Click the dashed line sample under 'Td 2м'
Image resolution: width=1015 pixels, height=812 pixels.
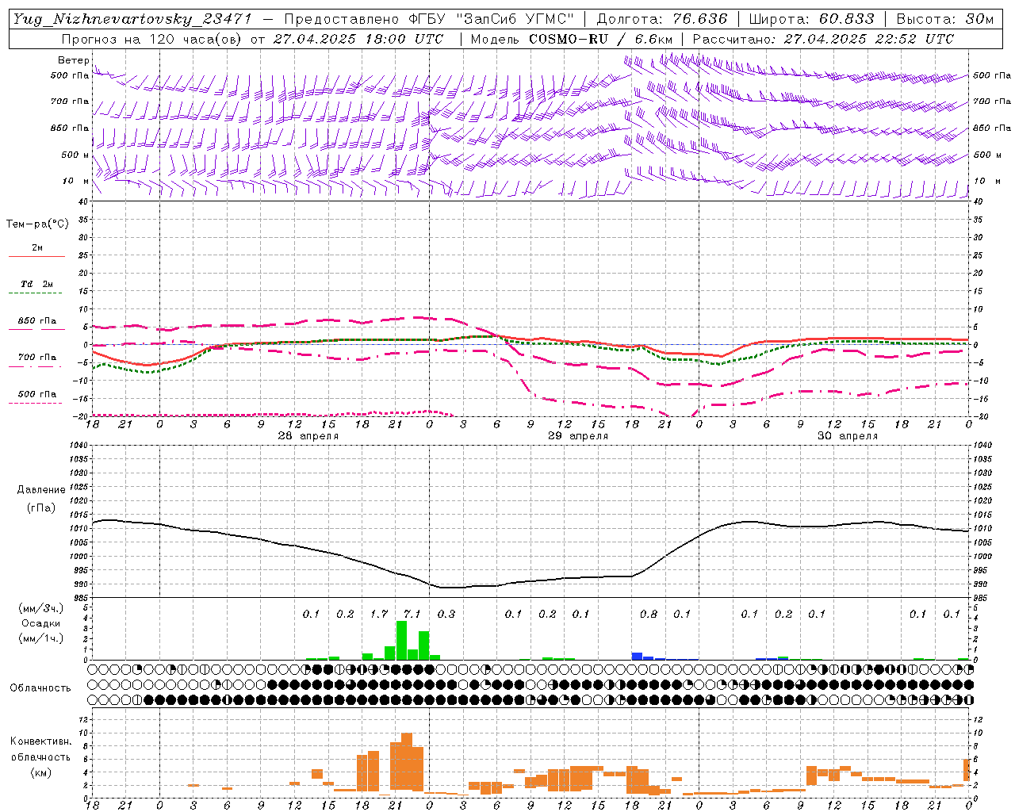[35, 293]
